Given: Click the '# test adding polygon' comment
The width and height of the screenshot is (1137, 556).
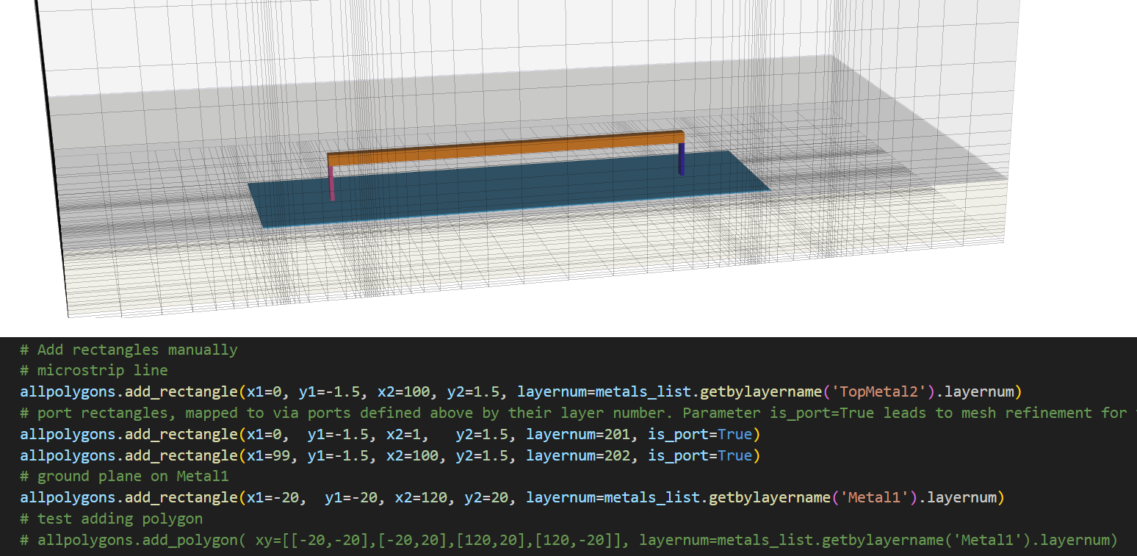Looking at the screenshot, I should coord(111,519).
